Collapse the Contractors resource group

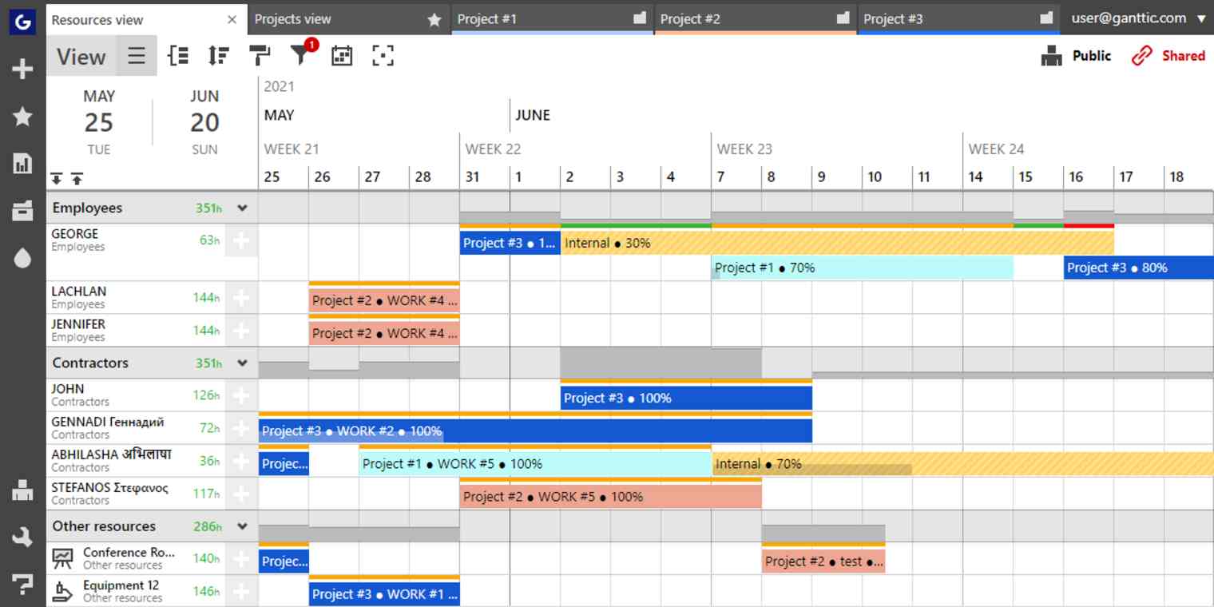[243, 363]
